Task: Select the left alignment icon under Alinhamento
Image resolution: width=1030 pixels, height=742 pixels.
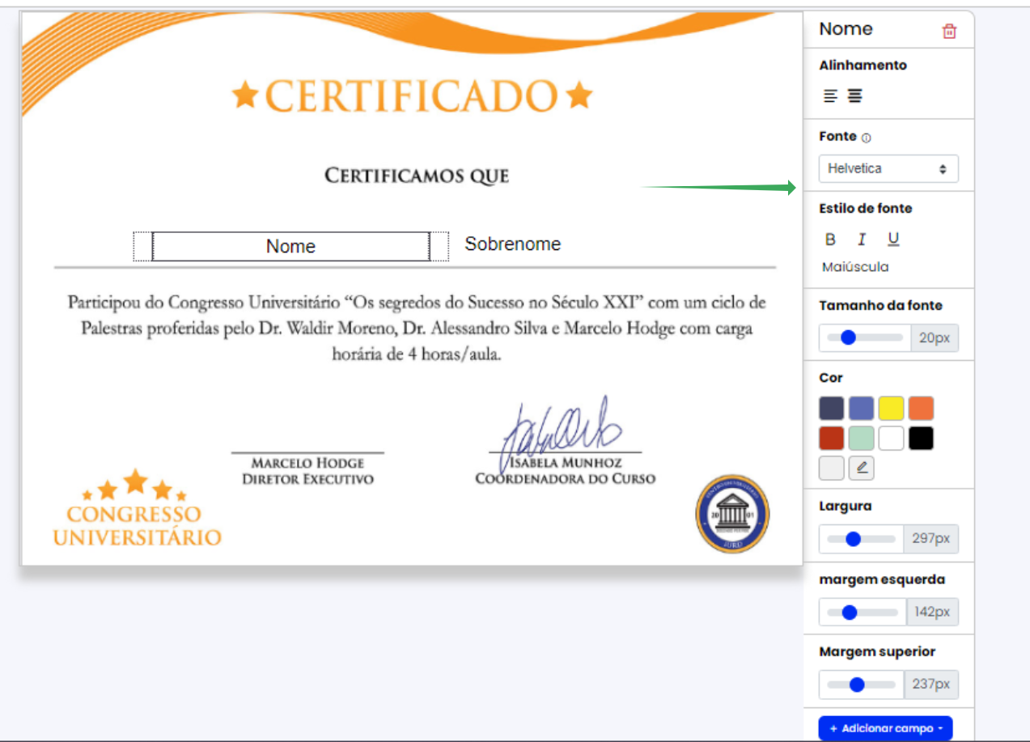Action: pyautogui.click(x=829, y=95)
